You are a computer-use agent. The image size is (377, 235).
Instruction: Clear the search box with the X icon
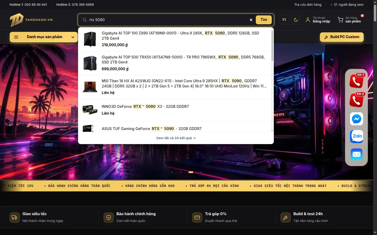(x=251, y=20)
